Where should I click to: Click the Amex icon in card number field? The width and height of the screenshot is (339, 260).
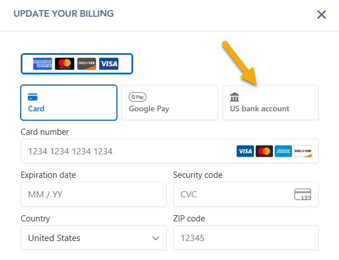coord(283,151)
